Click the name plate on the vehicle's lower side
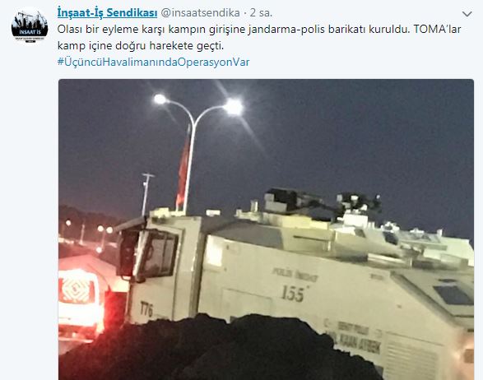Screen dimensions: 483x380 click(x=353, y=338)
